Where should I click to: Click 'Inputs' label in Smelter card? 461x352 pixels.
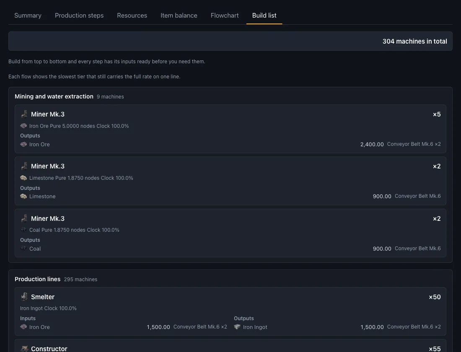click(x=28, y=318)
